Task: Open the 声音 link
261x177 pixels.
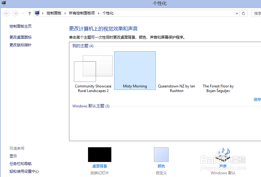Action: (223, 166)
